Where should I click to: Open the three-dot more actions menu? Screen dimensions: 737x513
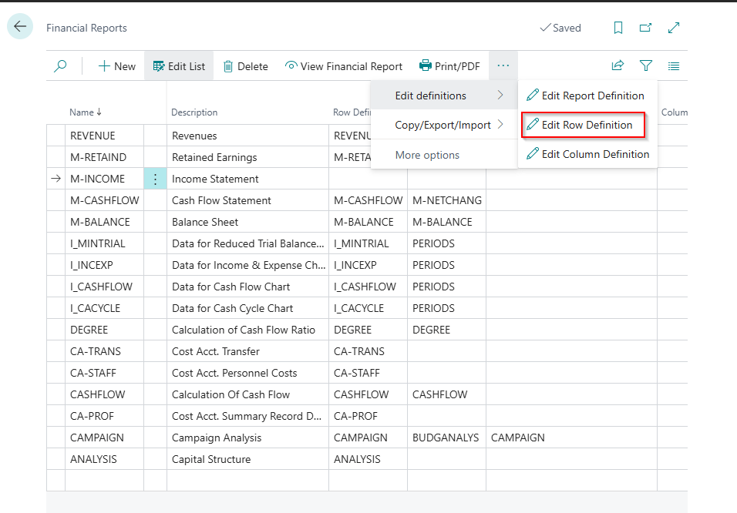pos(503,65)
